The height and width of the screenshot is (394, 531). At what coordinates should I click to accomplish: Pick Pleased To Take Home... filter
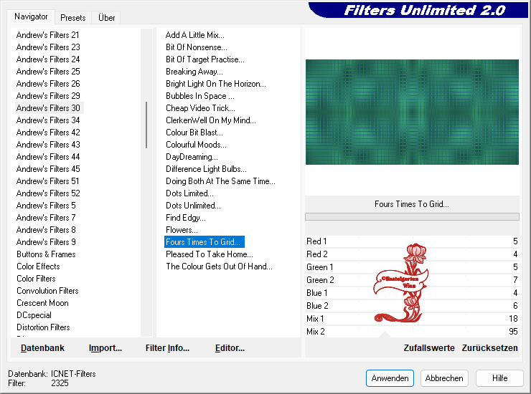pyautogui.click(x=210, y=254)
